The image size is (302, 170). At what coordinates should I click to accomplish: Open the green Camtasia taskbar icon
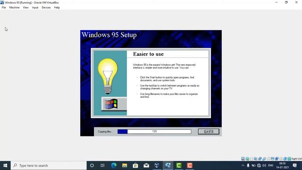[179, 165]
